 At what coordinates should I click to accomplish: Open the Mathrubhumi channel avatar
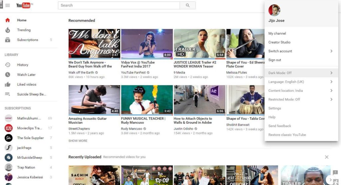9,118
